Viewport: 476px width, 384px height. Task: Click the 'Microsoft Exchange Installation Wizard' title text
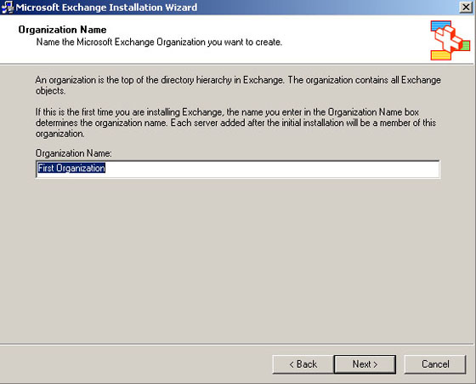106,7
